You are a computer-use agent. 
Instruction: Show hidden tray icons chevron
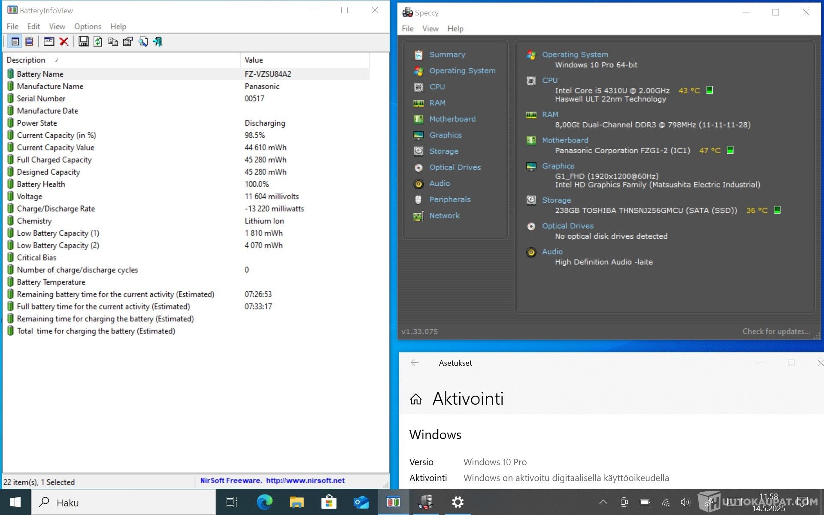[x=603, y=502]
